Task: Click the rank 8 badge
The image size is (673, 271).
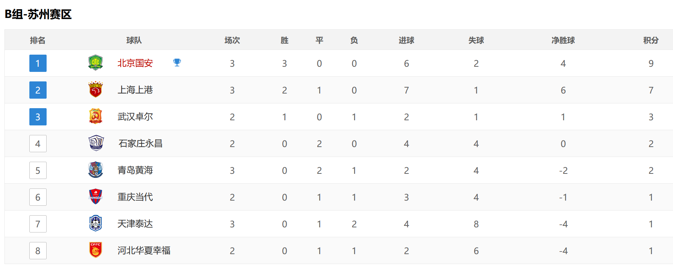Action: coord(38,250)
